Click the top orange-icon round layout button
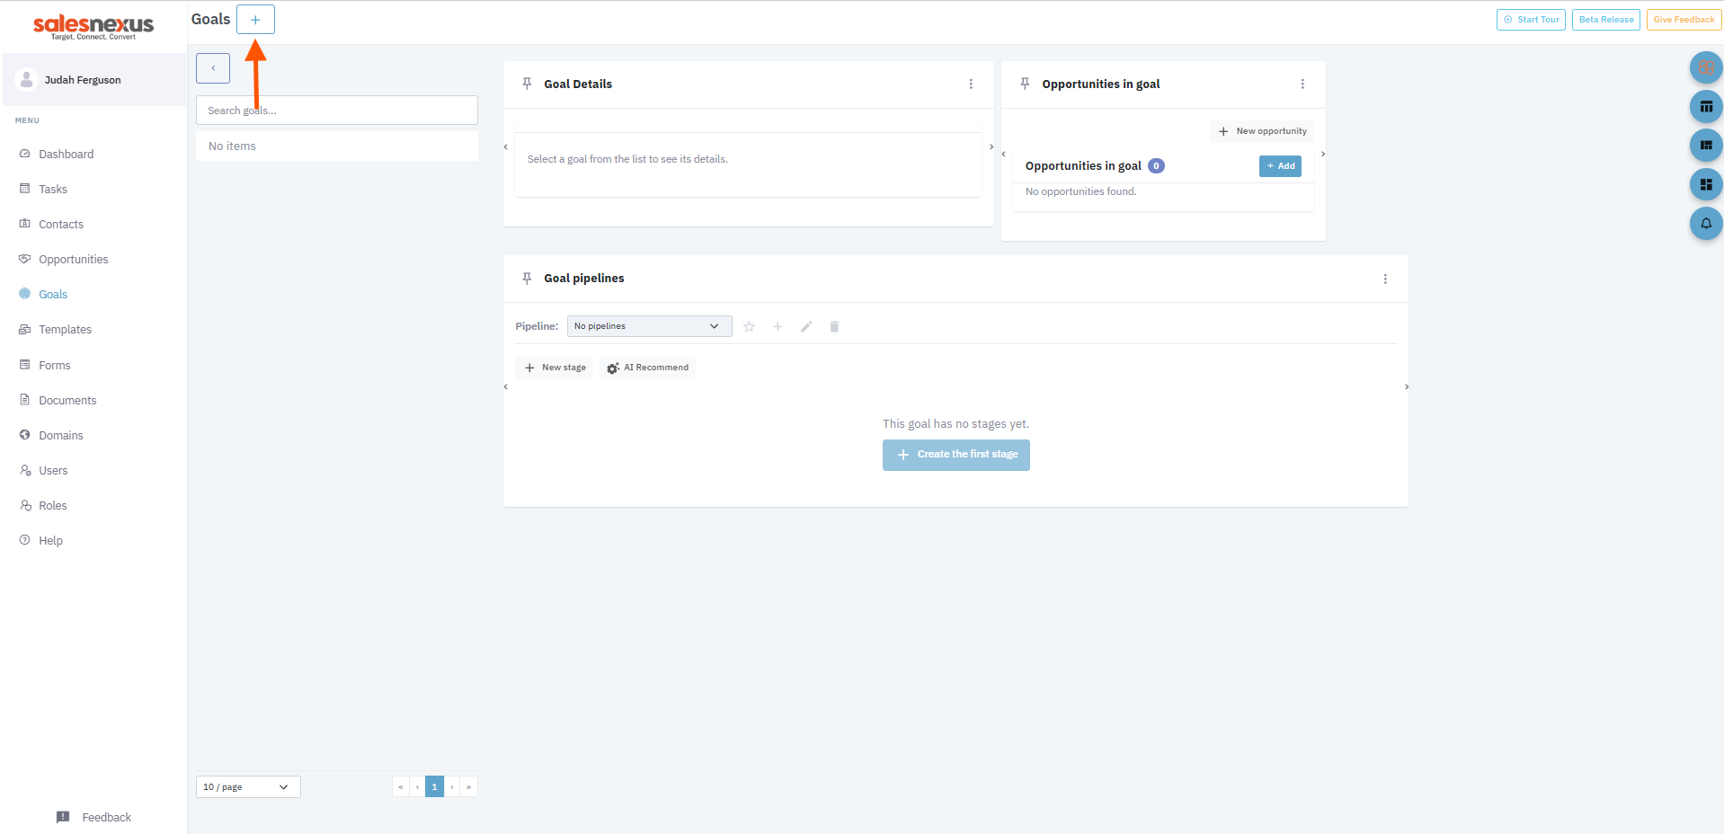This screenshot has height=834, width=1724. point(1706,67)
